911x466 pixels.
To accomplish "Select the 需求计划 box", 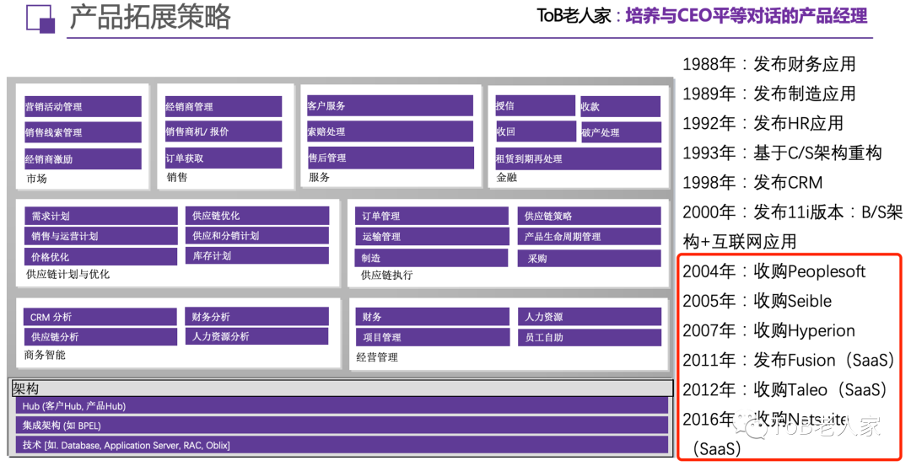I will click(101, 216).
